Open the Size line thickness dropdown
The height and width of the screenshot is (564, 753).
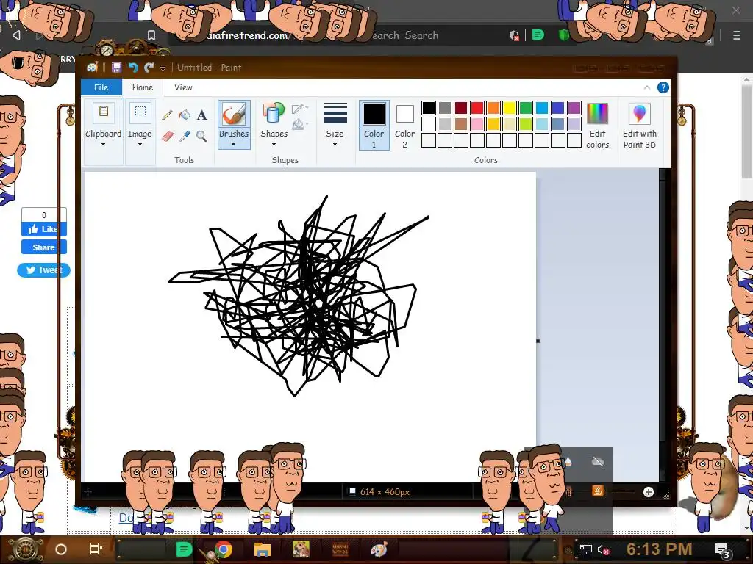[335, 125]
